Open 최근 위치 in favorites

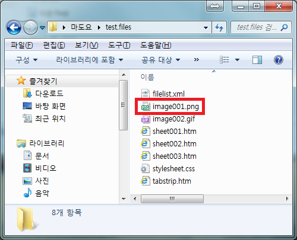(x=50, y=119)
